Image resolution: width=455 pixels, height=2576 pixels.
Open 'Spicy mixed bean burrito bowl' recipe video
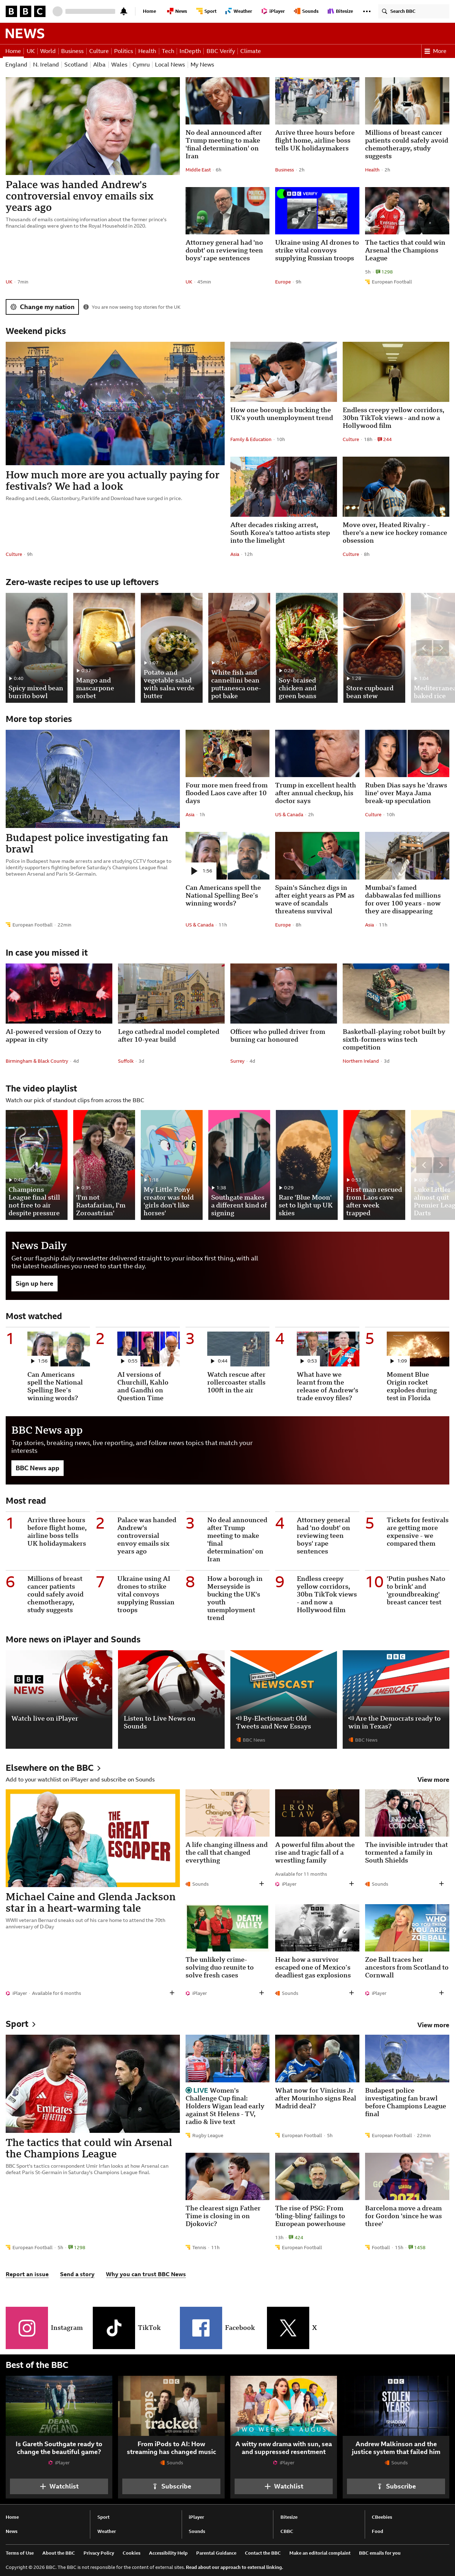(x=37, y=648)
